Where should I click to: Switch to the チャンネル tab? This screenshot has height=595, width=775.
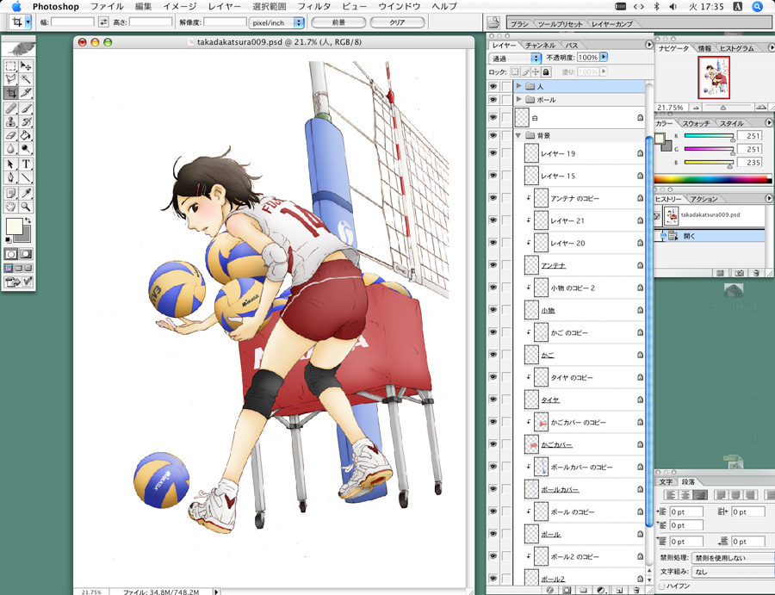click(540, 45)
